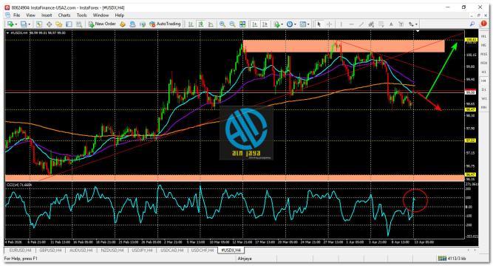Viewport: 493px width, 266px height.
Task: Select the D1 timeframe button
Action: 484,90
